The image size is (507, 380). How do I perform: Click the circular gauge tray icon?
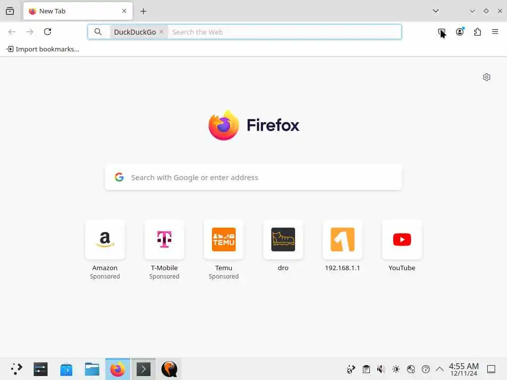pos(426,369)
